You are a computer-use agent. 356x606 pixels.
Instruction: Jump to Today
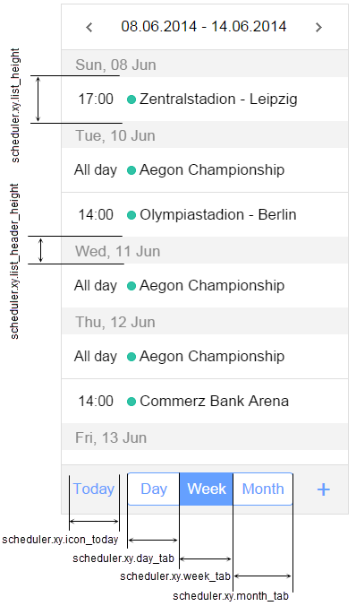point(94,489)
